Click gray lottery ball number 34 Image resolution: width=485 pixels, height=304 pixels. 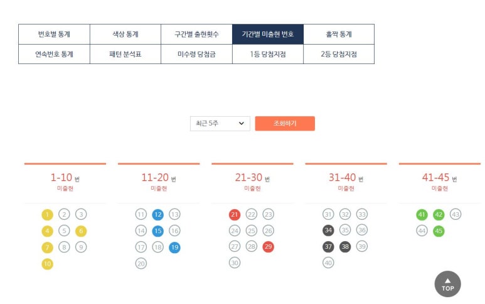coord(328,231)
